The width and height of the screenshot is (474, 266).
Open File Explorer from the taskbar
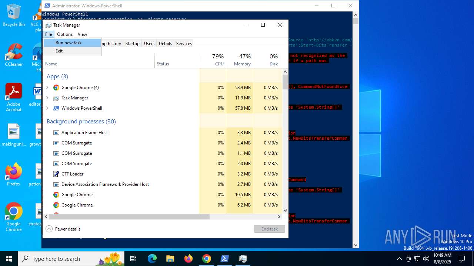pos(170,259)
